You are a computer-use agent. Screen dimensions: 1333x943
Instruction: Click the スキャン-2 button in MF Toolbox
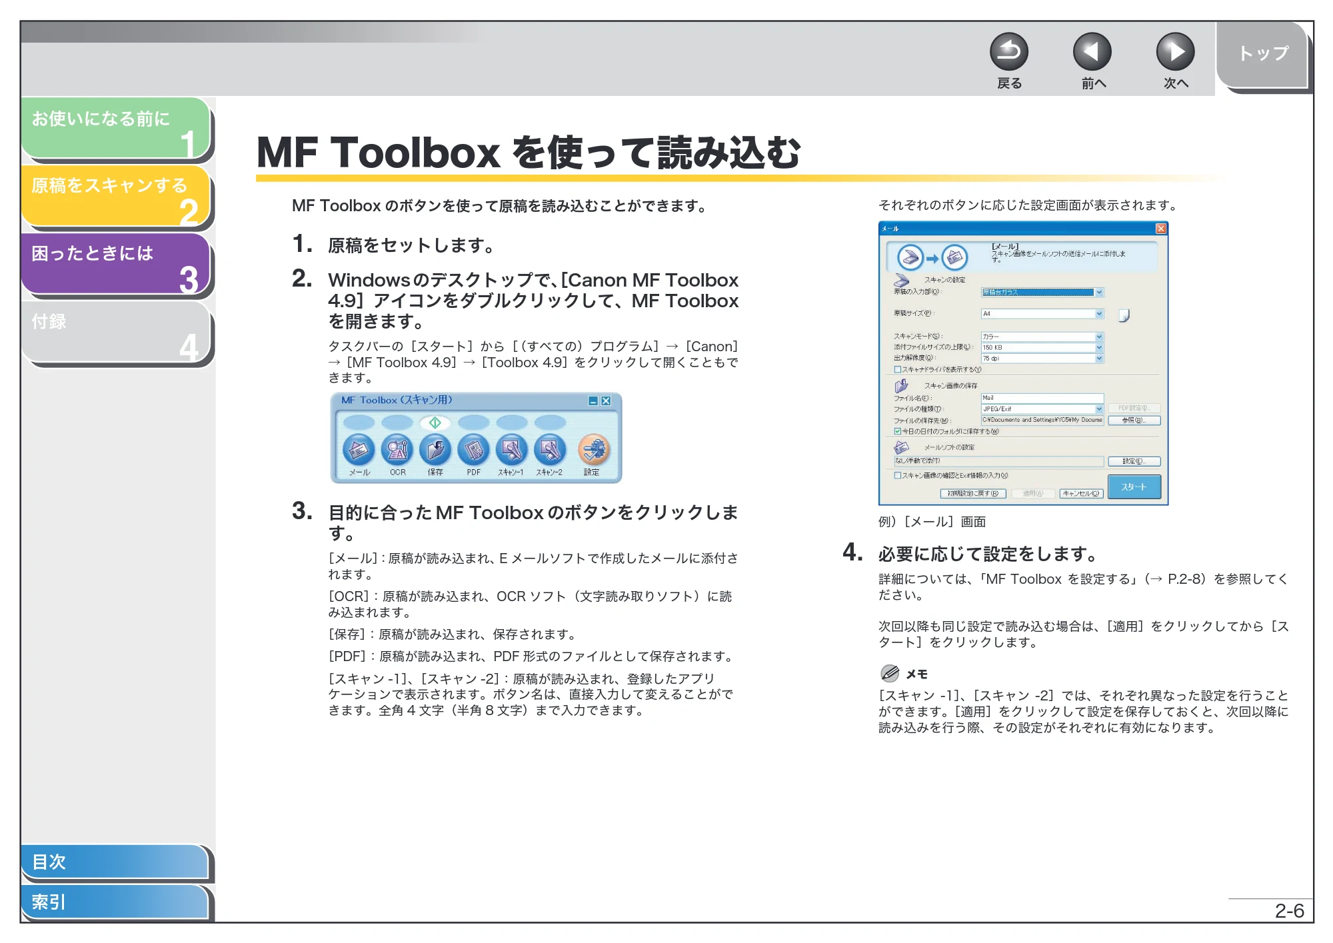[x=550, y=451]
